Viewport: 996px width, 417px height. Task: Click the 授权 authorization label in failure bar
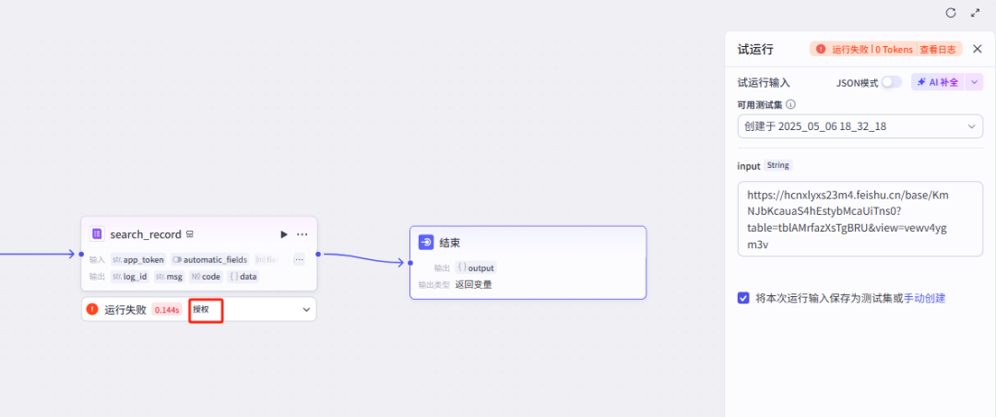point(201,309)
